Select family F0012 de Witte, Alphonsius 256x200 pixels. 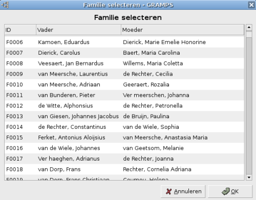(124, 106)
